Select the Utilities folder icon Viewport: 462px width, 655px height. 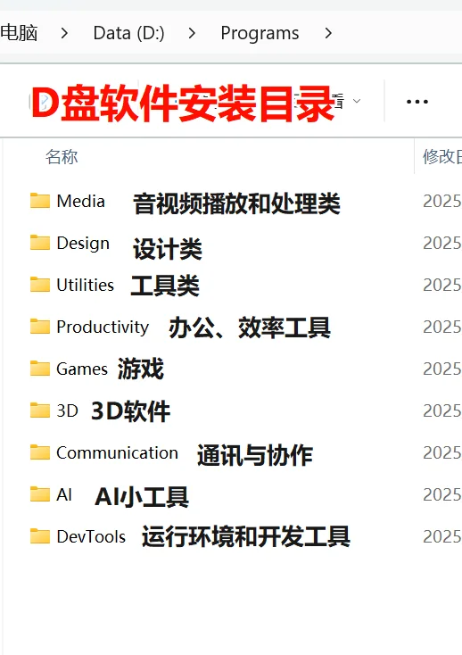tap(40, 285)
